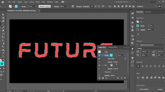Toggle Outer Glow visibility eye
Screen dimensions: 165x92
pos(99,59)
